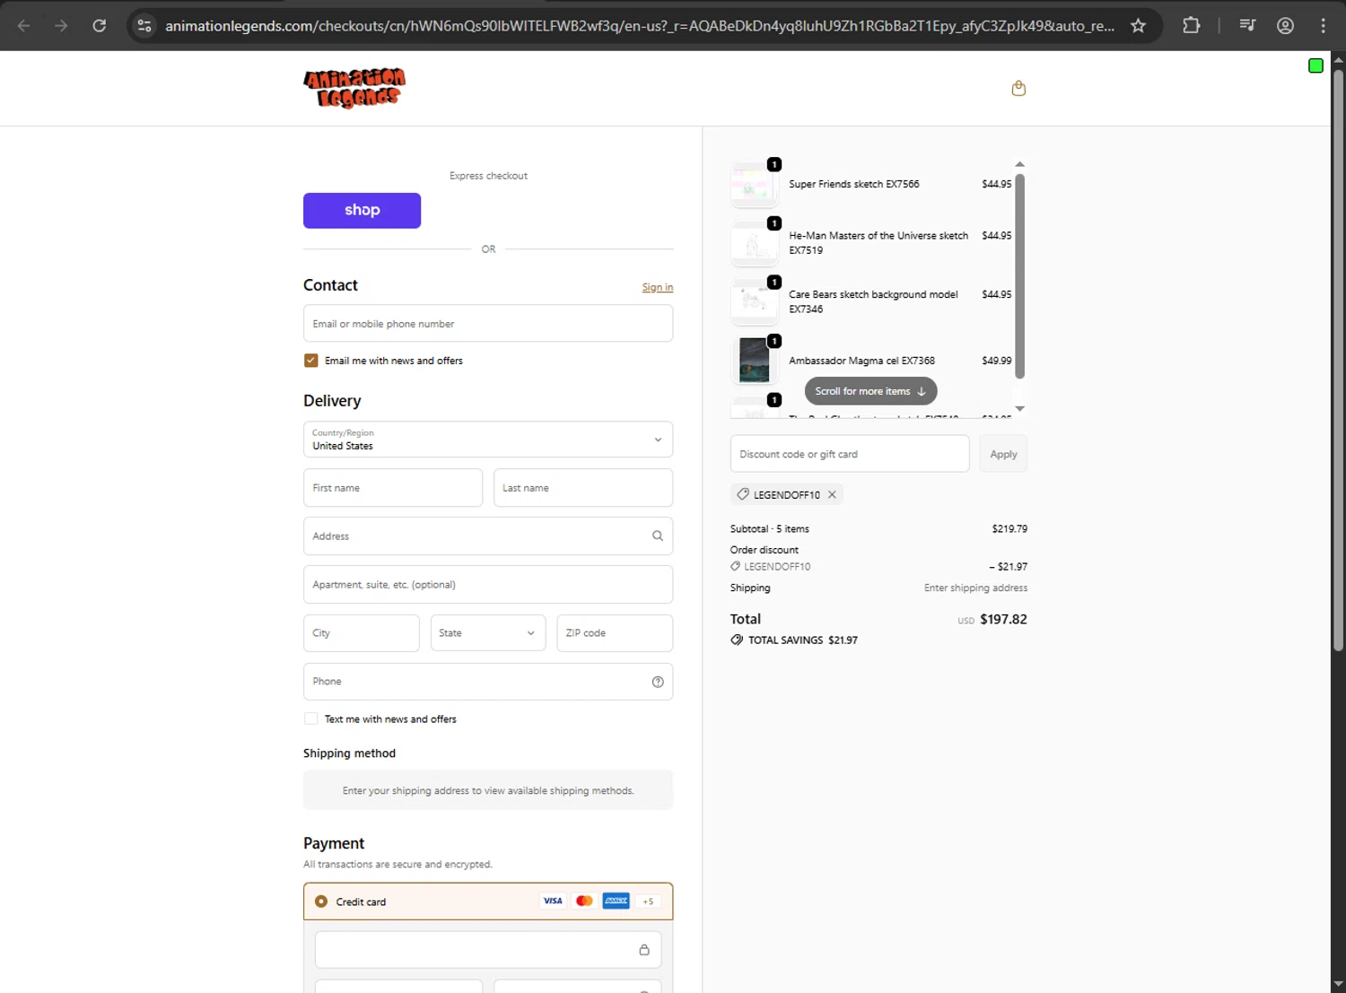Go back using browser back arrow
This screenshot has width=1346, height=993.
coord(24,25)
